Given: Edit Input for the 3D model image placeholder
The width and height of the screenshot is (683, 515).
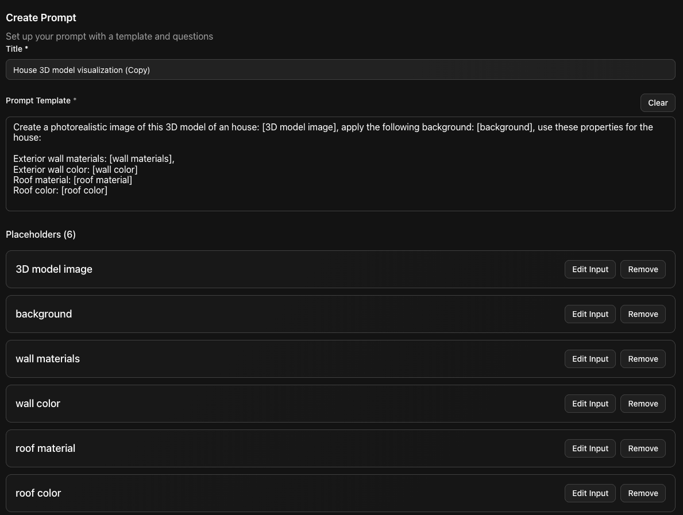Looking at the screenshot, I should pos(590,269).
